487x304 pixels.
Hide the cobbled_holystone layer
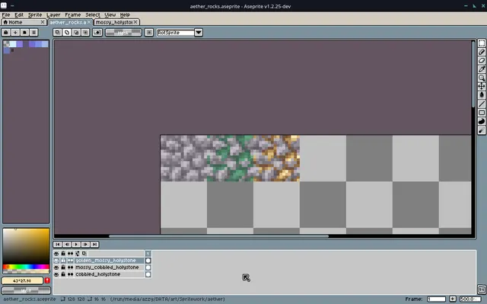coord(56,274)
